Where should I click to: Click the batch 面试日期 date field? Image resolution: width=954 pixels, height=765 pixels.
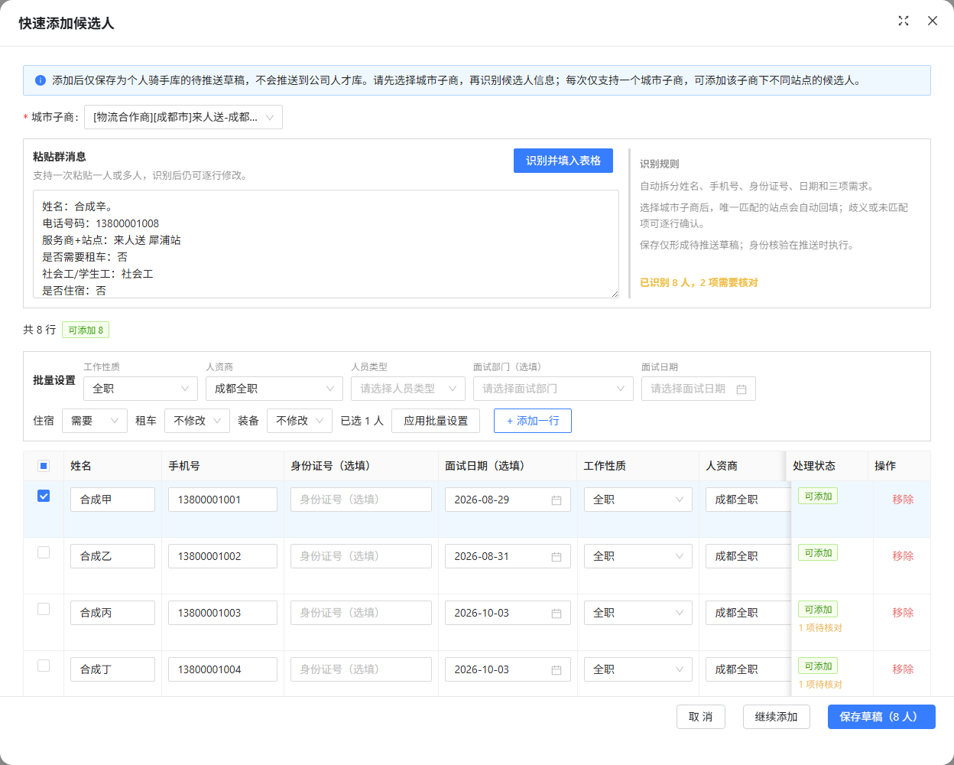pyautogui.click(x=699, y=389)
